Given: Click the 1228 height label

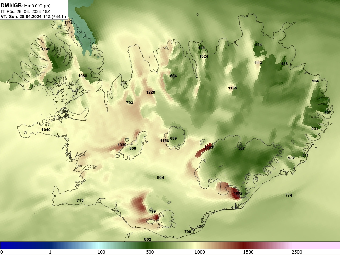Looking at the screenshot, I should (x=151, y=92).
